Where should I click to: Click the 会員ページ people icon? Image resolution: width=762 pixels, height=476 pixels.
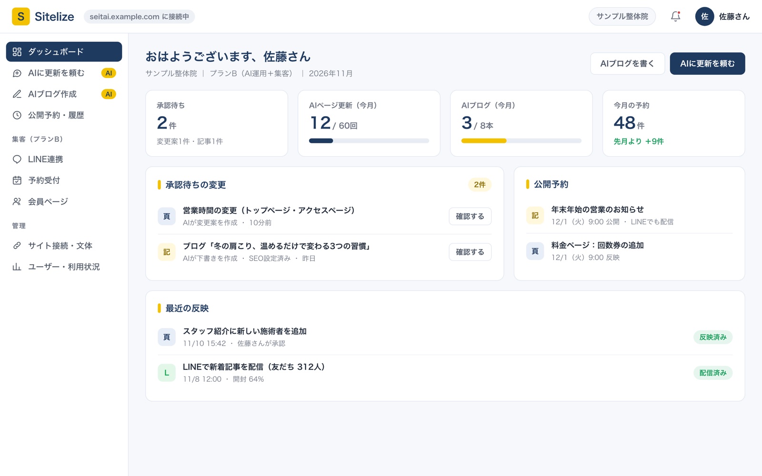(x=17, y=202)
